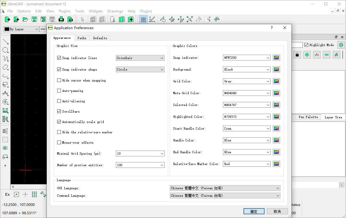Select the Line tool in left toolbar
The height and width of the screenshot is (218, 346).
pyautogui.click(x=5, y=42)
